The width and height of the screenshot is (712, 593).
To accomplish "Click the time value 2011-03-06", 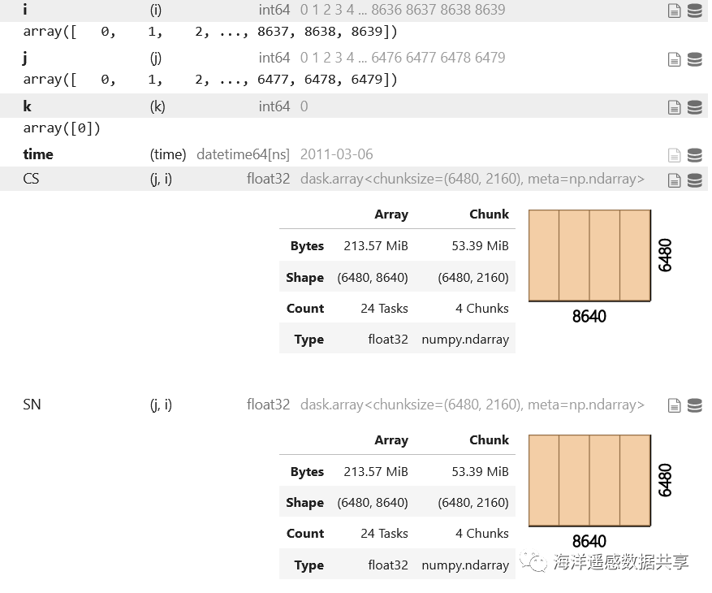I will pyautogui.click(x=336, y=154).
